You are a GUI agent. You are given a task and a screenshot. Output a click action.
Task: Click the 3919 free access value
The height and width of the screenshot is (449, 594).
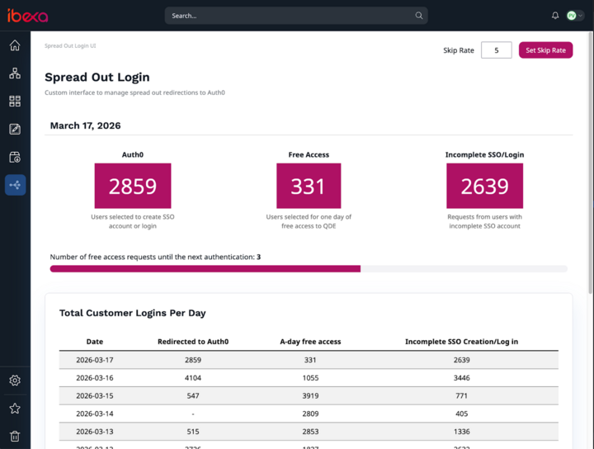[x=310, y=395]
